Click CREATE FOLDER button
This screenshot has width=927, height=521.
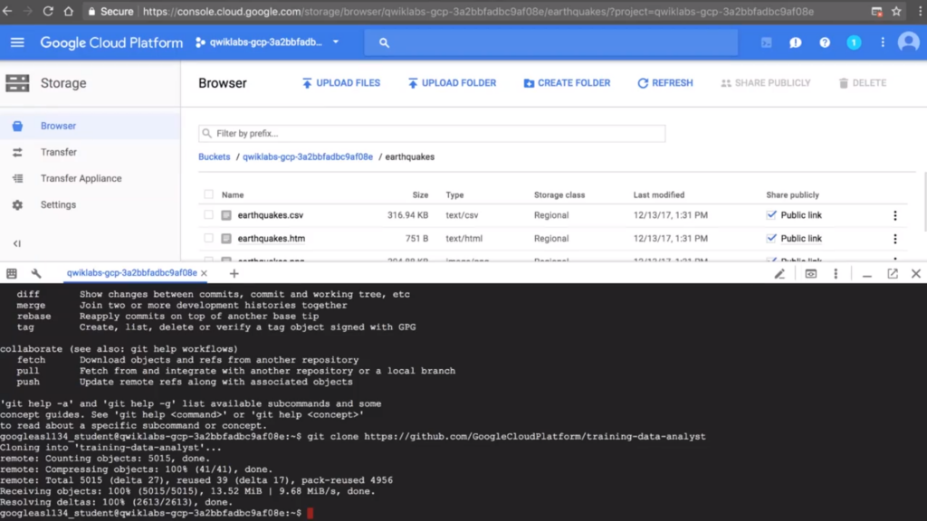[567, 83]
